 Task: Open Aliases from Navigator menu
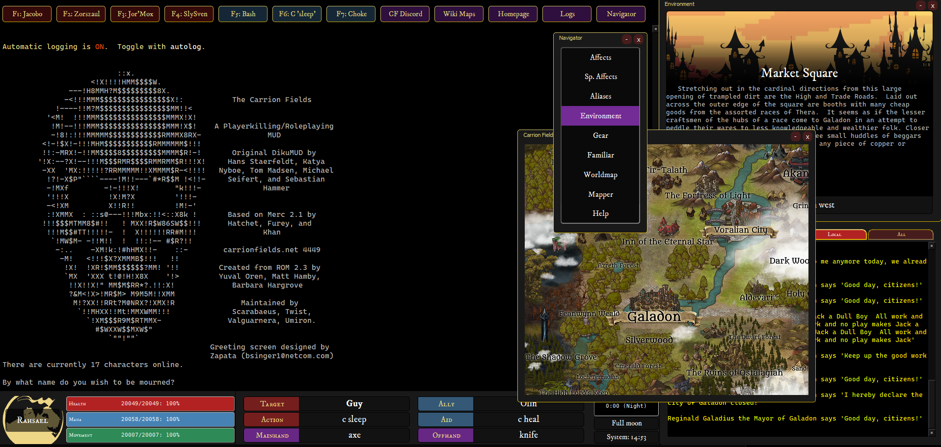(600, 96)
